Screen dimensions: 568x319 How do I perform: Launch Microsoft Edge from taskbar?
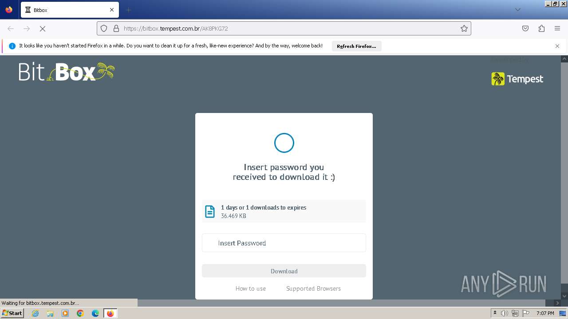point(95,313)
